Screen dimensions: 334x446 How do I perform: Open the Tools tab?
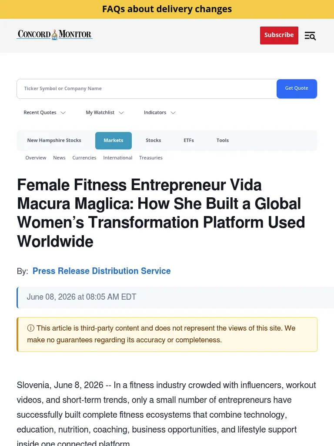(x=223, y=141)
